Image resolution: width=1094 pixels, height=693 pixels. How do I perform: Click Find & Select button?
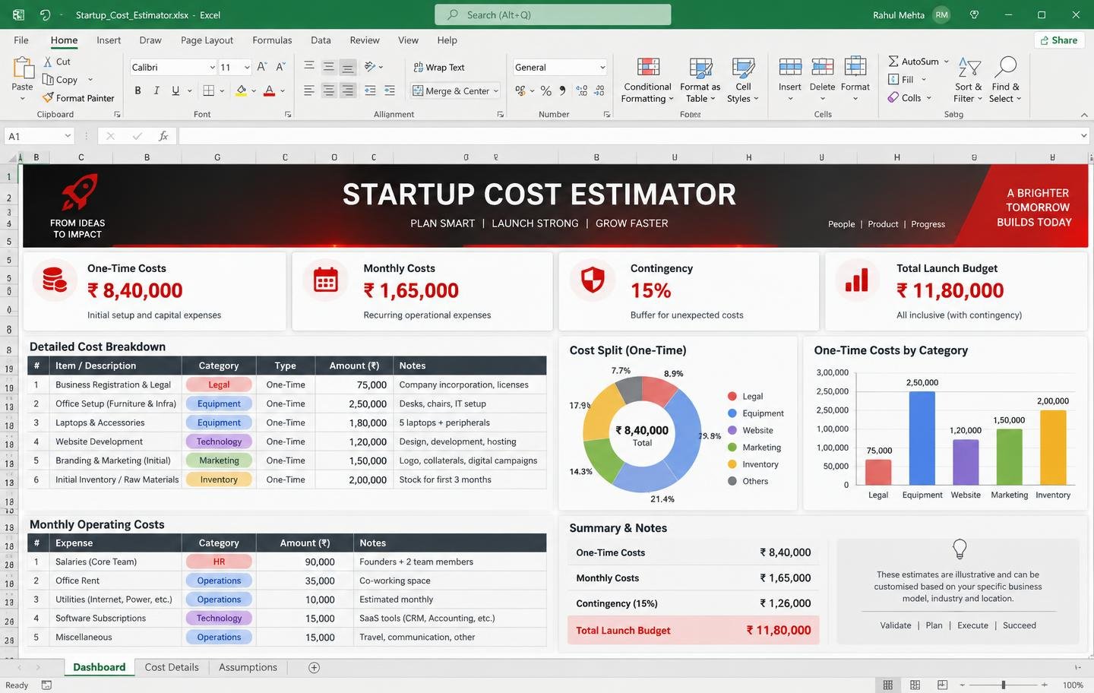[1005, 81]
